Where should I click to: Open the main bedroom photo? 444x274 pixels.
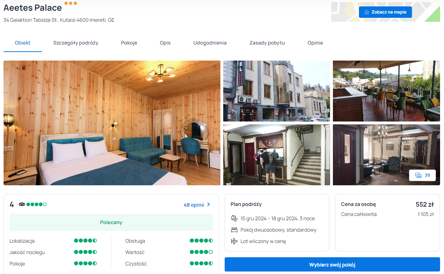(112, 123)
